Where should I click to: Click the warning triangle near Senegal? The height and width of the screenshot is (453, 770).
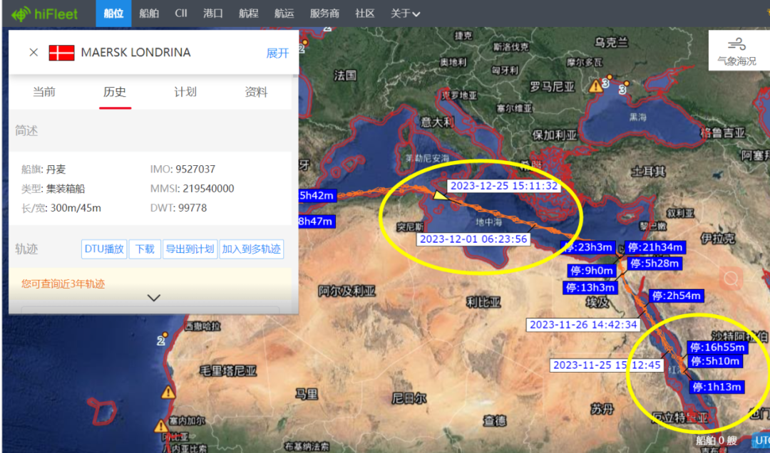coord(161,426)
